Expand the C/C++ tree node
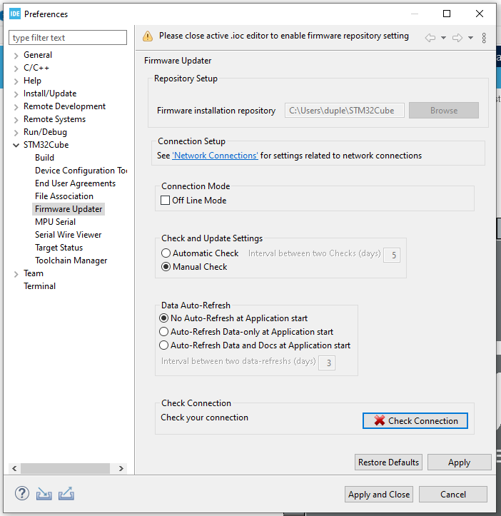 tap(16, 69)
